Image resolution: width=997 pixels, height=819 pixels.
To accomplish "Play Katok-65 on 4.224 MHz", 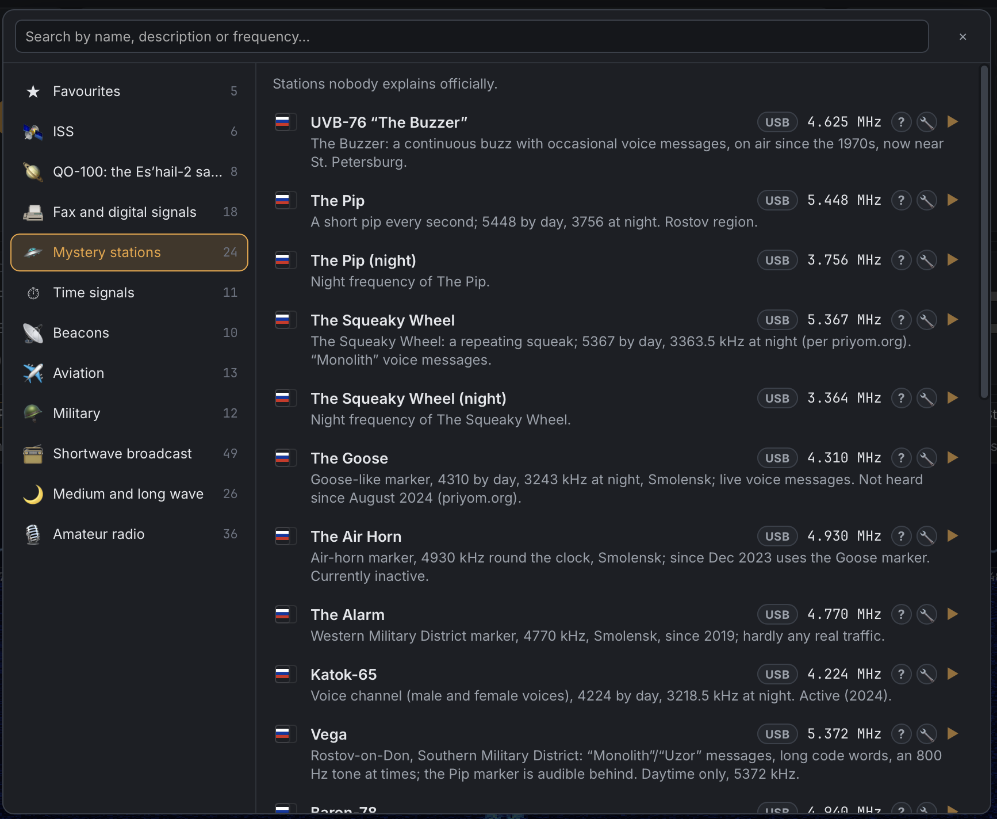I will [952, 674].
